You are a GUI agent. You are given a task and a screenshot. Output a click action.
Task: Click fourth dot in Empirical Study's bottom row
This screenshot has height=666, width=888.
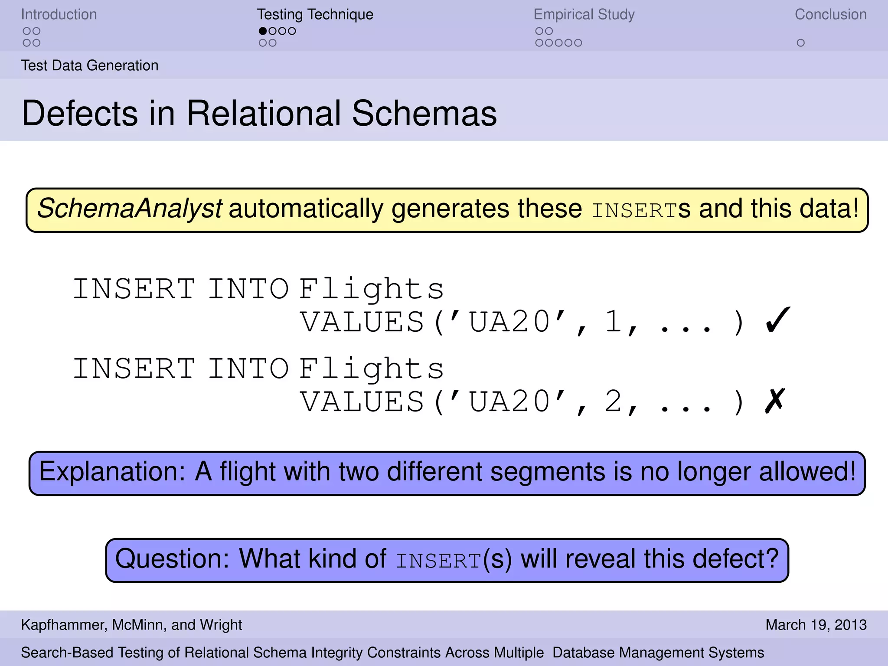coord(568,43)
